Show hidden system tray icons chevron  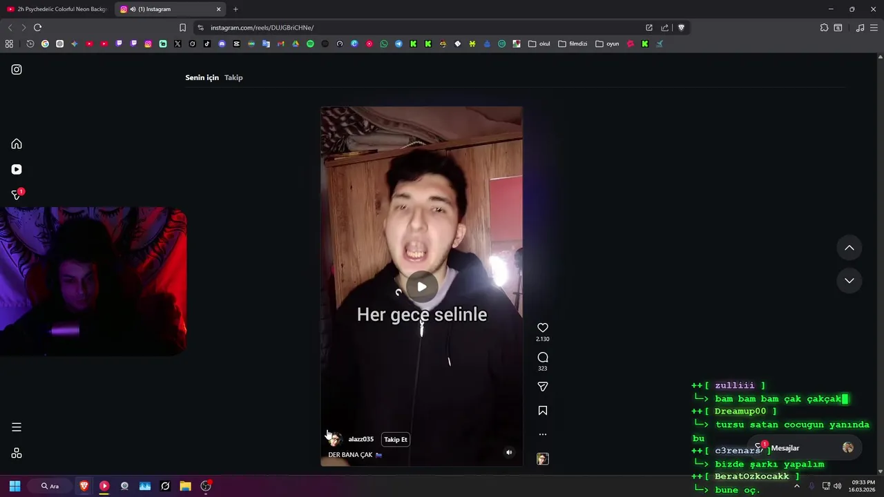[x=796, y=486]
